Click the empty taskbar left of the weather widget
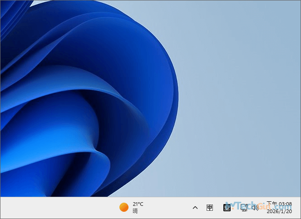 point(54,208)
